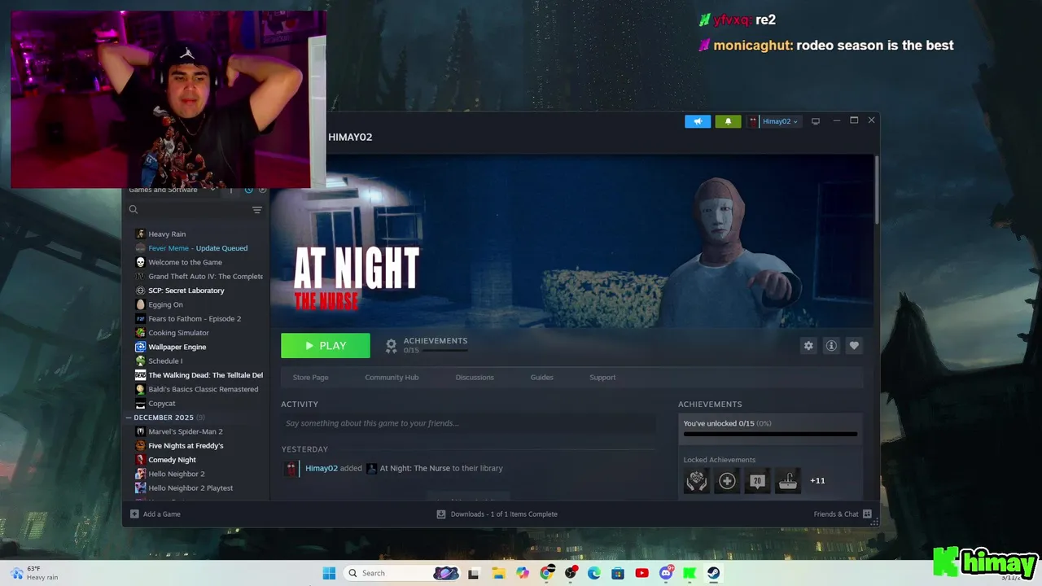Open the Guides tab
Image resolution: width=1042 pixels, height=586 pixels.
[541, 378]
